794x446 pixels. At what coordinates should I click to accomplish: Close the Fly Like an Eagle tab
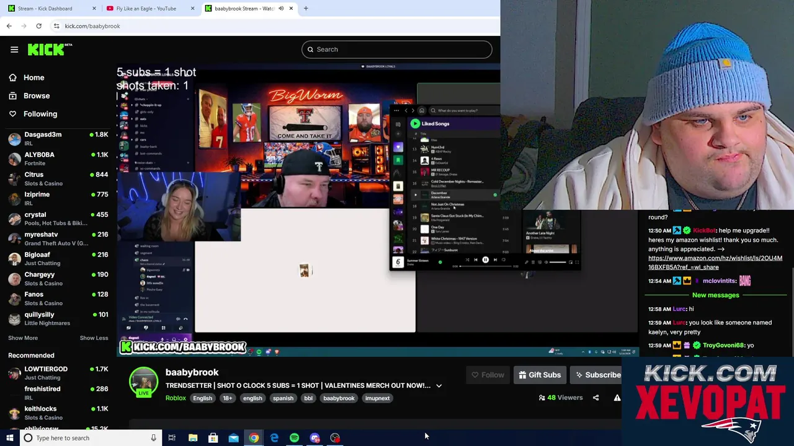pos(193,9)
